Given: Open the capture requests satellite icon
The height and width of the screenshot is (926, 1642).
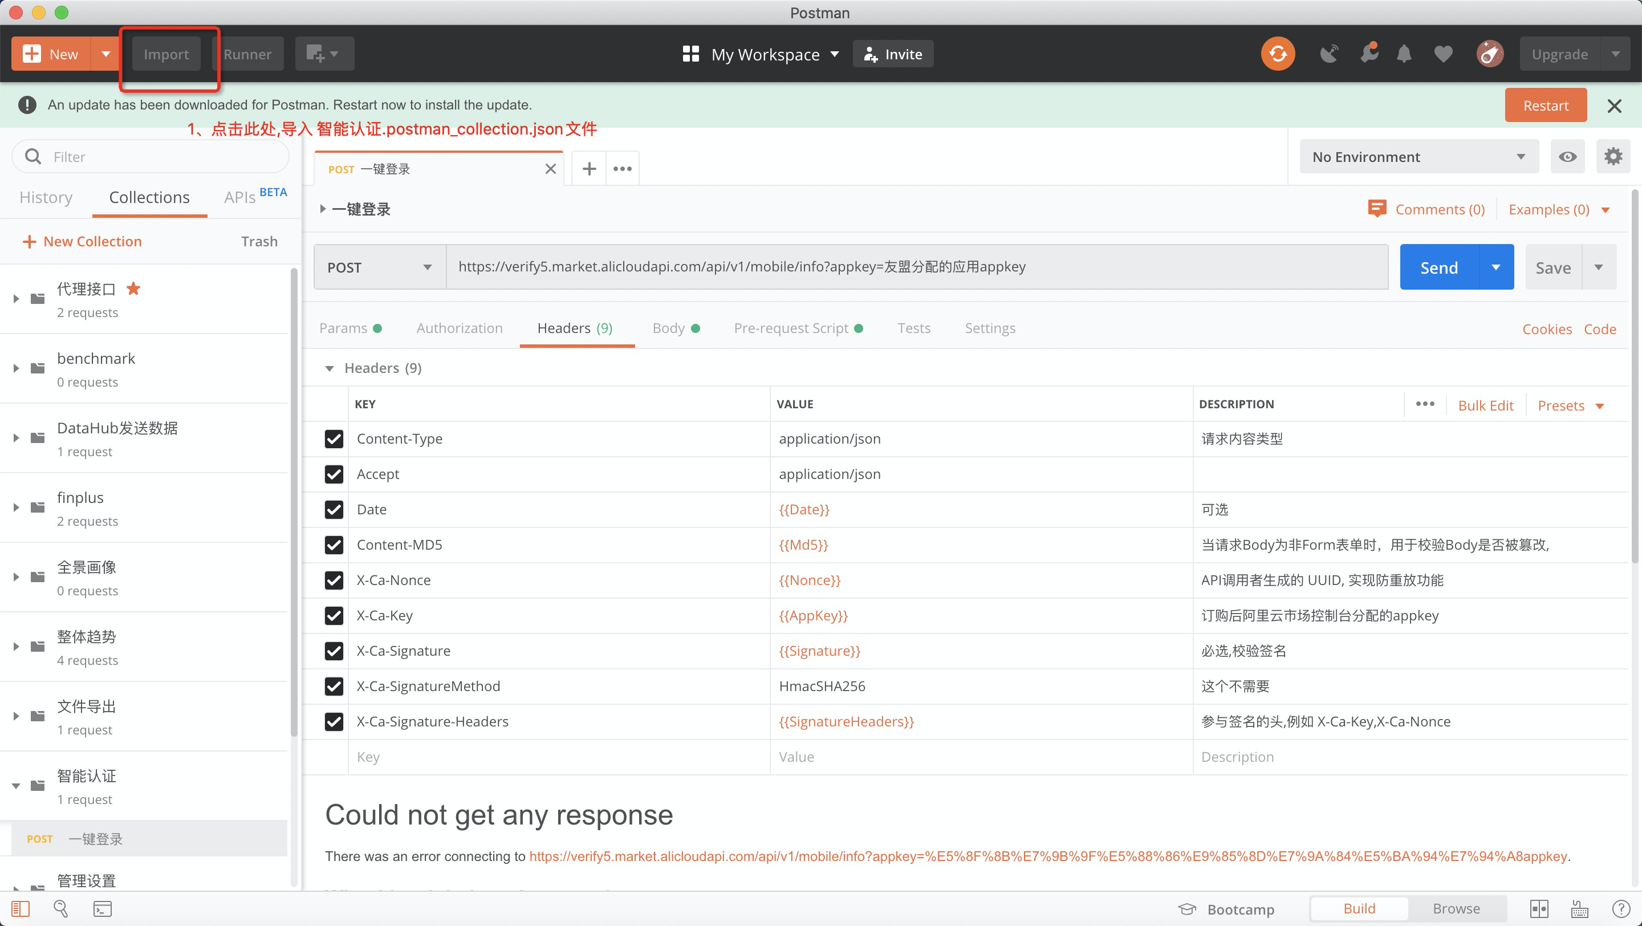Looking at the screenshot, I should (x=1329, y=54).
